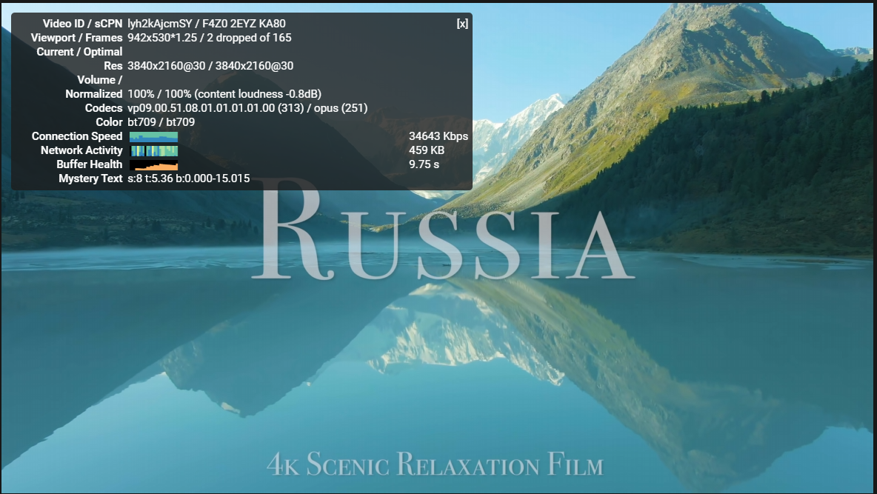Viewport: 877px width, 494px height.
Task: Click the bt709 color value
Action: [161, 122]
